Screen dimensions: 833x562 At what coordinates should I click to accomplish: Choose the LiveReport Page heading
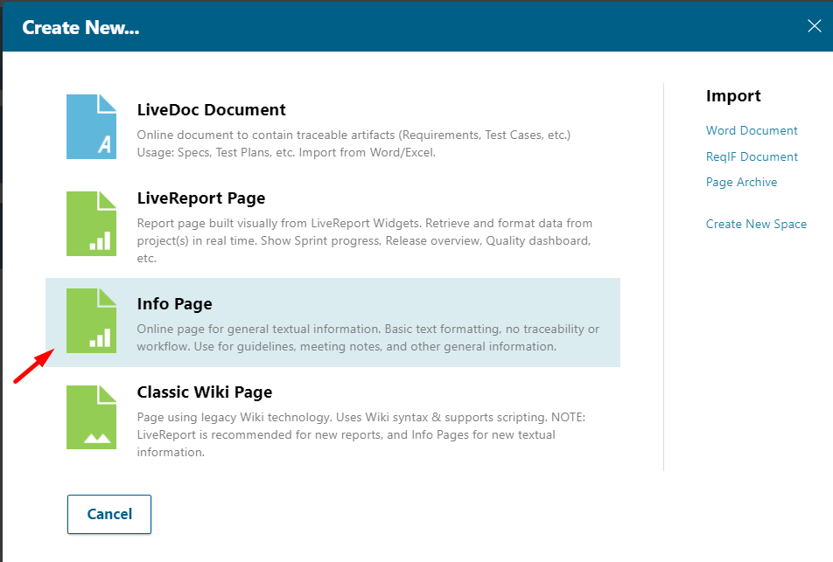[201, 198]
